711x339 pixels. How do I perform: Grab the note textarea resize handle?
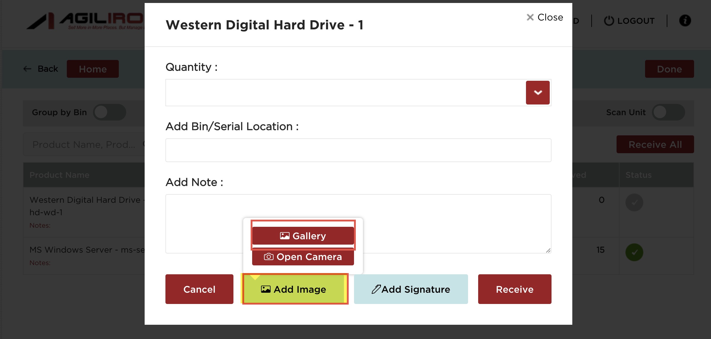tap(548, 251)
